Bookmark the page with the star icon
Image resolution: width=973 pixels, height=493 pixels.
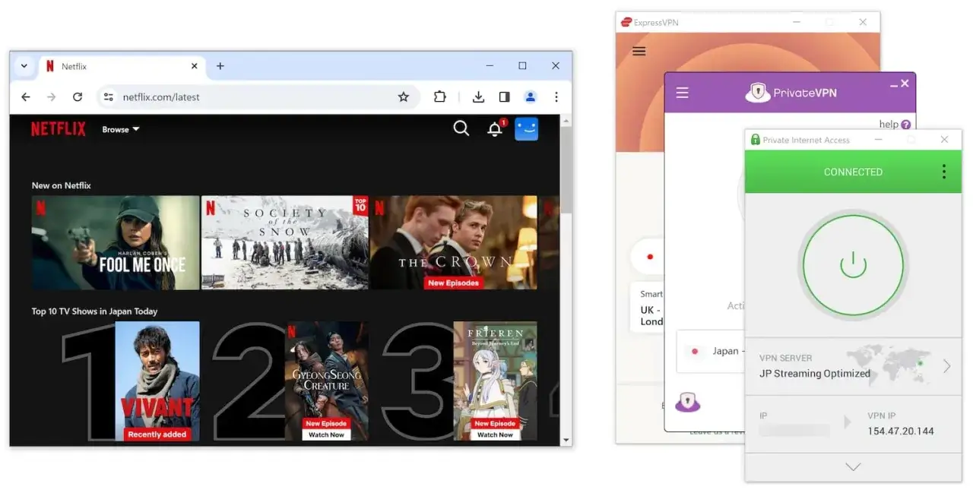click(x=404, y=97)
